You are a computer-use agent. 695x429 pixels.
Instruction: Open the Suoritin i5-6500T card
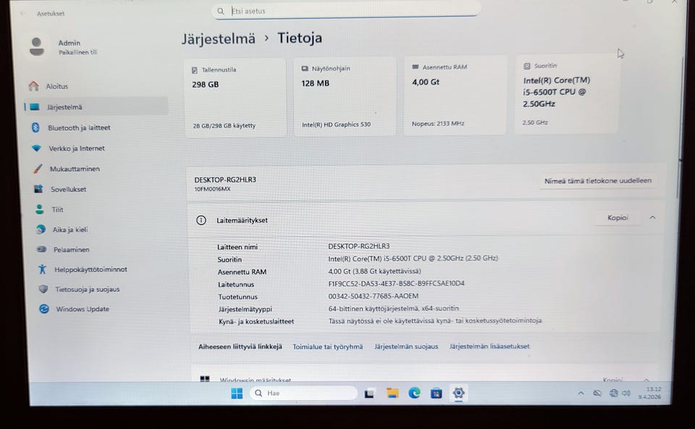[x=566, y=94]
